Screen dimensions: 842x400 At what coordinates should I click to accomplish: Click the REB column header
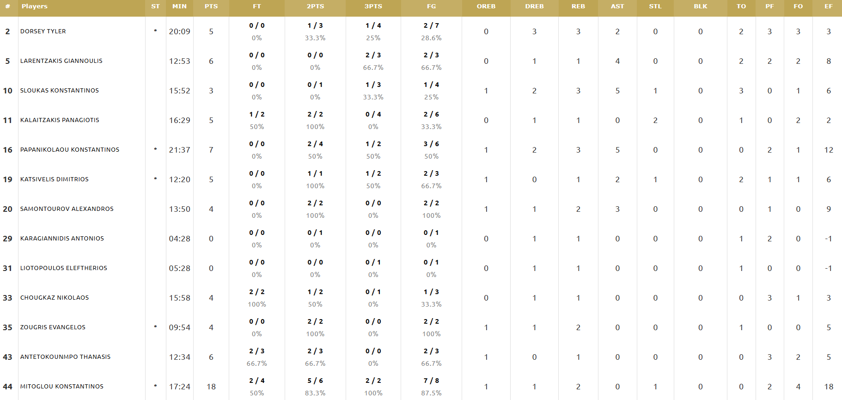click(x=578, y=6)
